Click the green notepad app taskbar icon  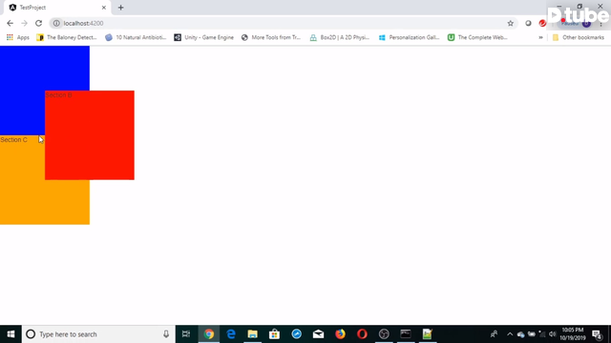pyautogui.click(x=428, y=334)
